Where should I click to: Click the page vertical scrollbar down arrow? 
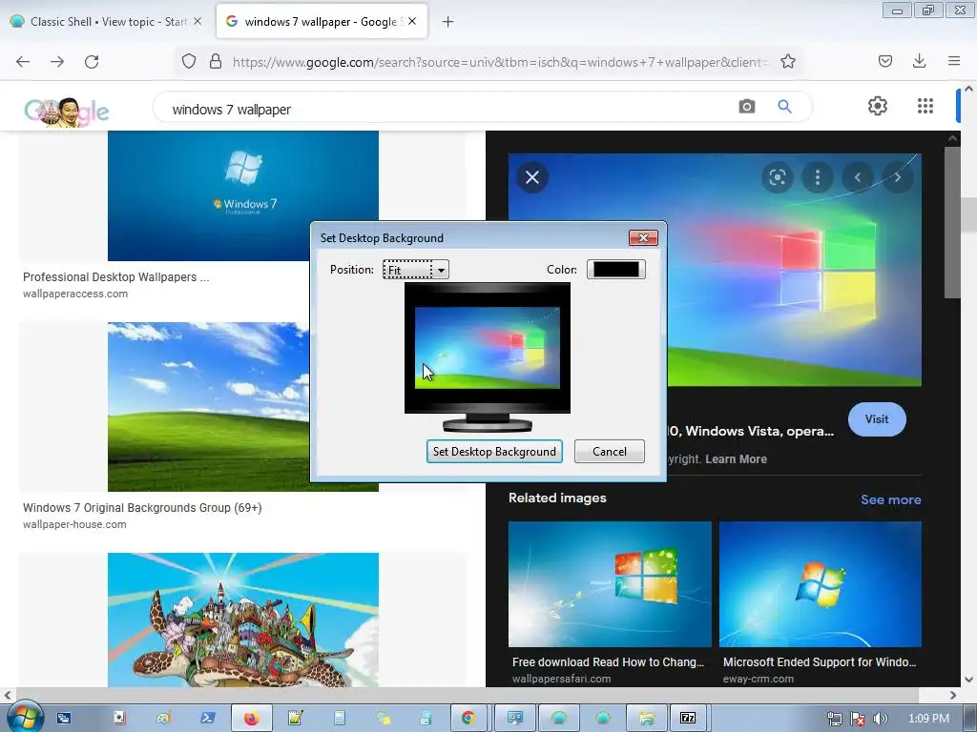[969, 680]
